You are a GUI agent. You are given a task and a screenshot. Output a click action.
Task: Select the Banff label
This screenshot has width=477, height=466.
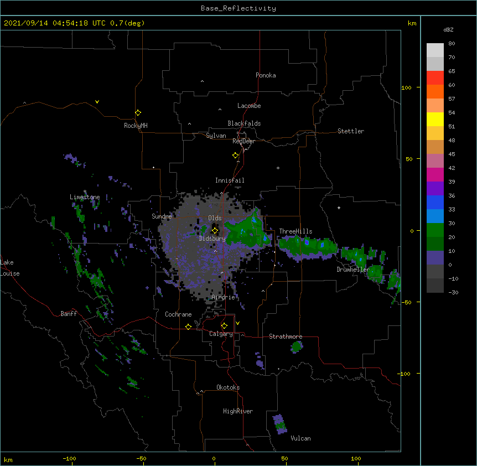[x=69, y=314]
